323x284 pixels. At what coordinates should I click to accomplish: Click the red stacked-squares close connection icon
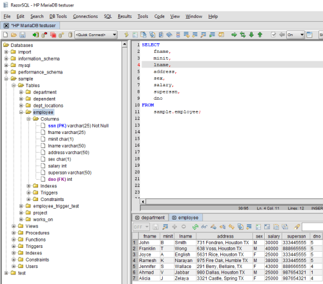(x=53, y=35)
